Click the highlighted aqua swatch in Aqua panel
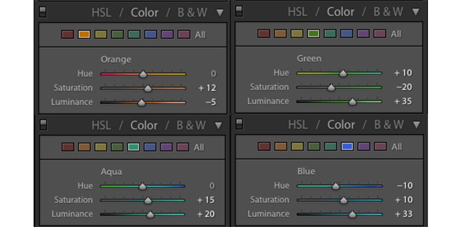Image resolution: width=461 pixels, height=227 pixels. [x=134, y=147]
